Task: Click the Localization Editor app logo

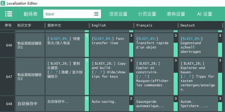Action: point(3,3)
